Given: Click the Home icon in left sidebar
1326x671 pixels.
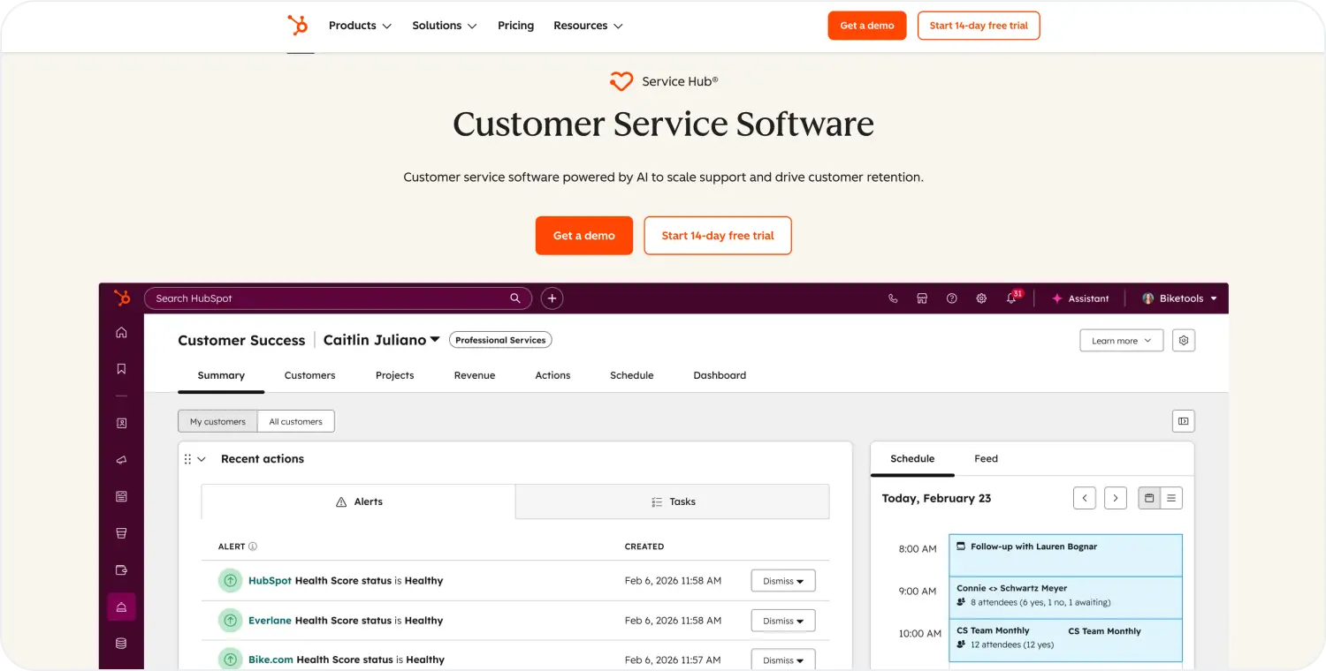Looking at the screenshot, I should click(x=122, y=333).
